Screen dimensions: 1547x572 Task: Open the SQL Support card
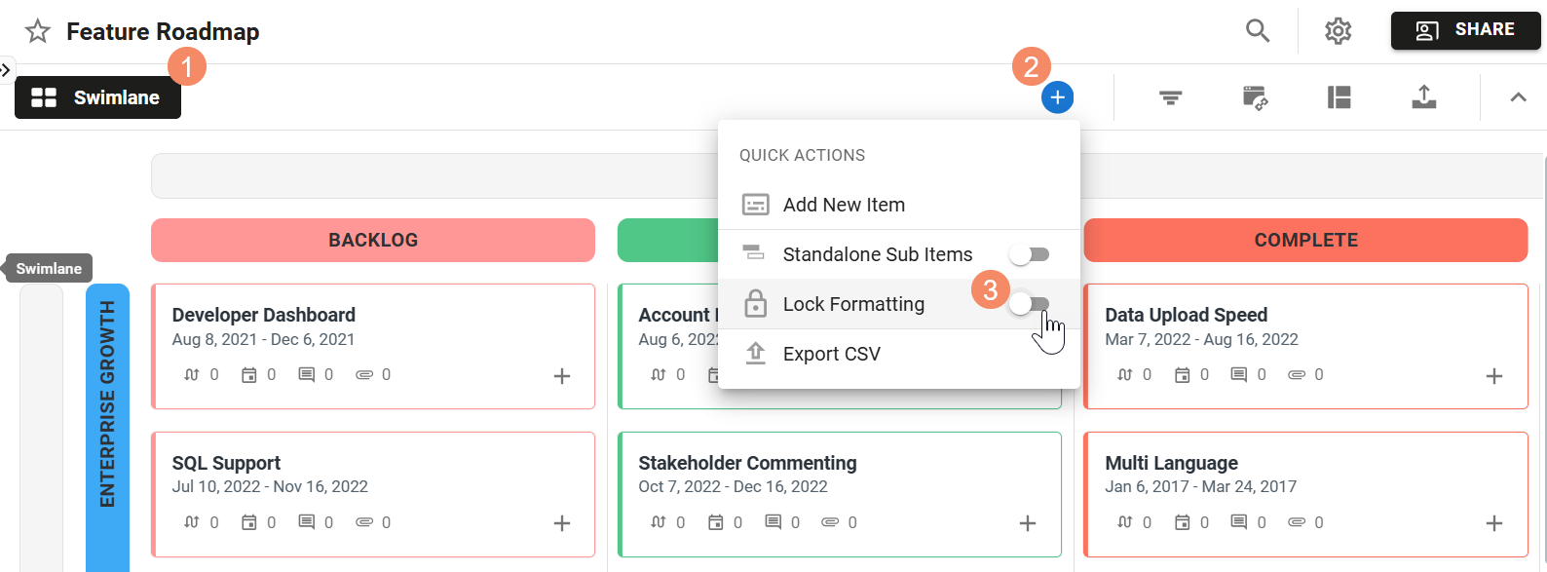point(226,463)
